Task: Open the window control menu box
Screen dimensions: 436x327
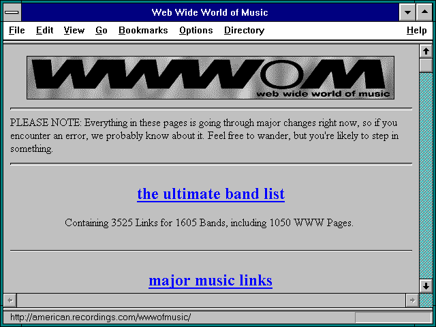Action: click(12, 12)
